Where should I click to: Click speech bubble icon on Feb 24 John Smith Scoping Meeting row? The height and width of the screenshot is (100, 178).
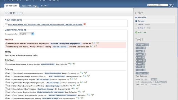tap(79, 92)
